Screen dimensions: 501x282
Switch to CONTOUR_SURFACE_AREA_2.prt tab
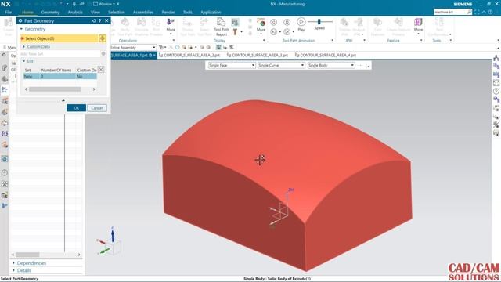(190, 55)
